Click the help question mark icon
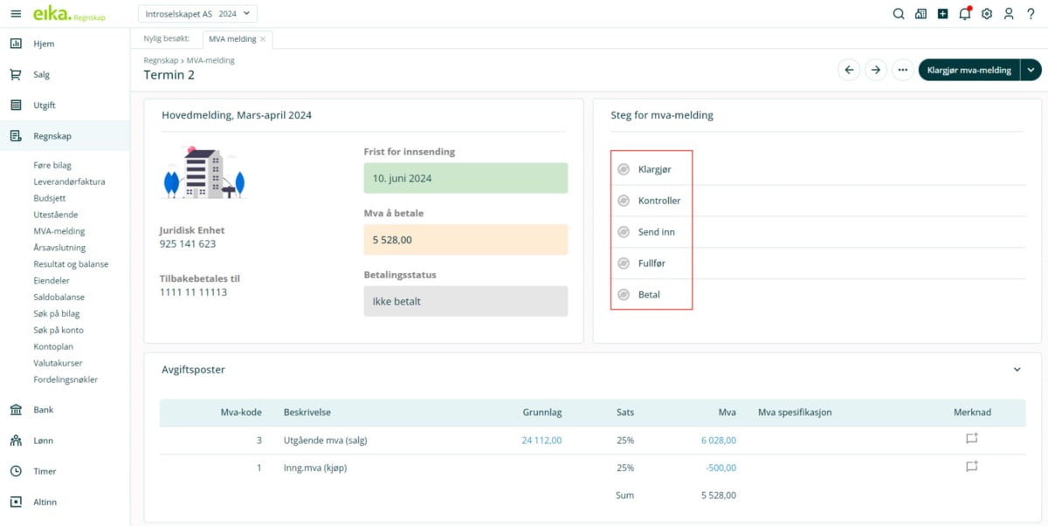Viewport: 1048px width, 526px height. click(1031, 14)
